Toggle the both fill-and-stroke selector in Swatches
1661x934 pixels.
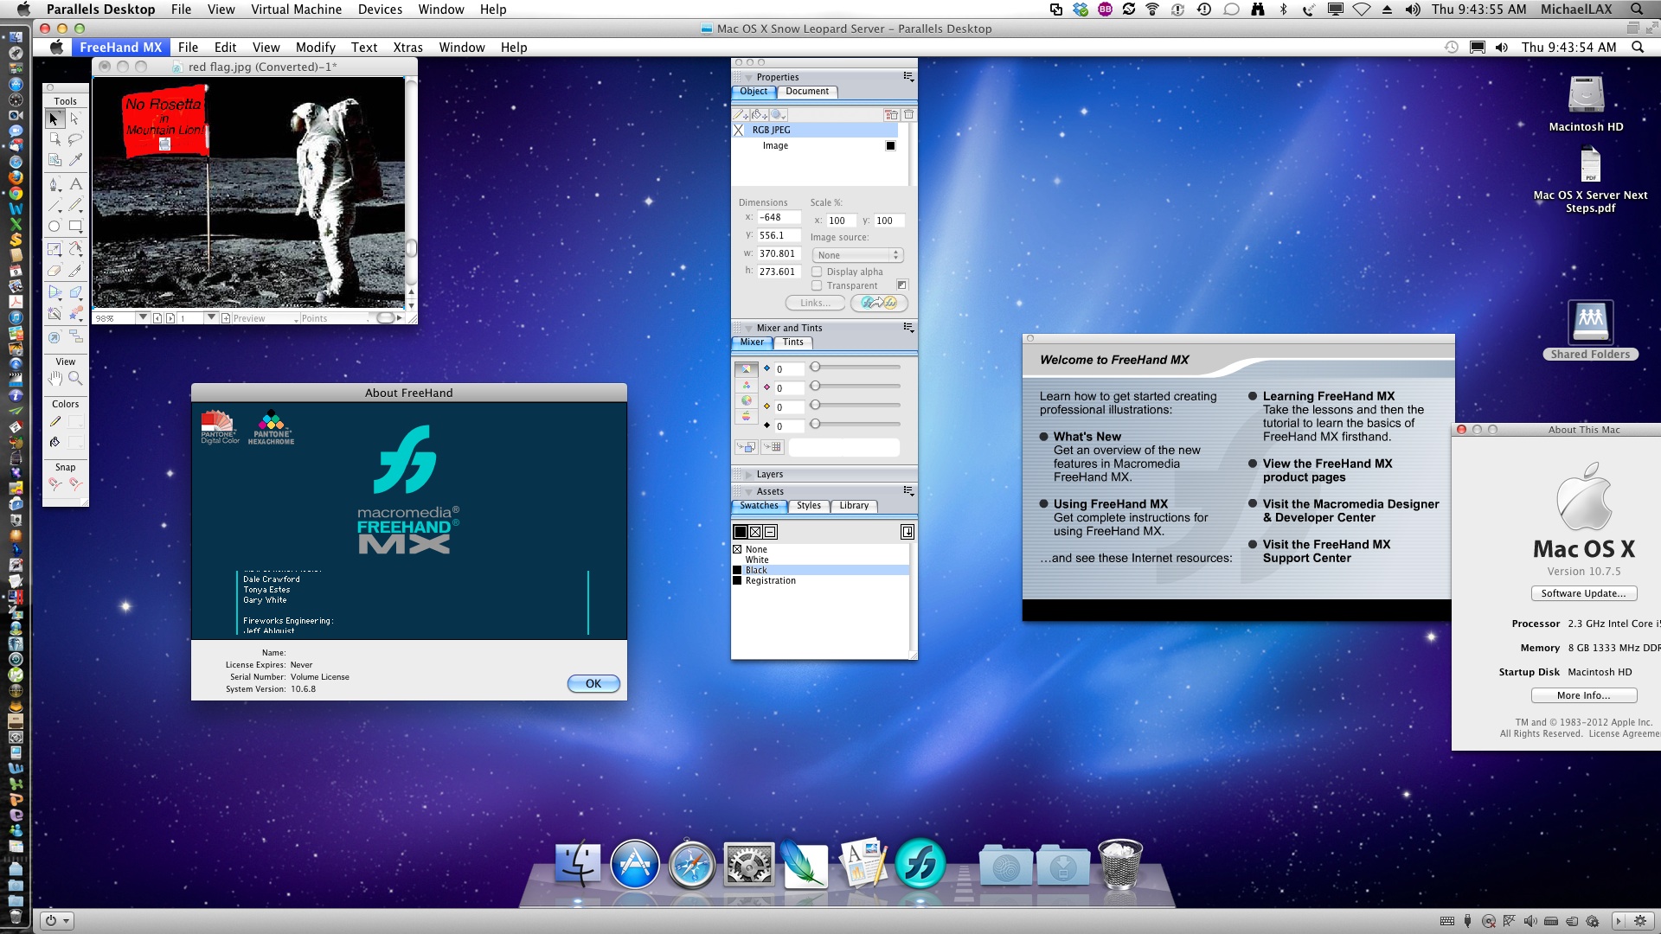pyautogui.click(x=770, y=532)
